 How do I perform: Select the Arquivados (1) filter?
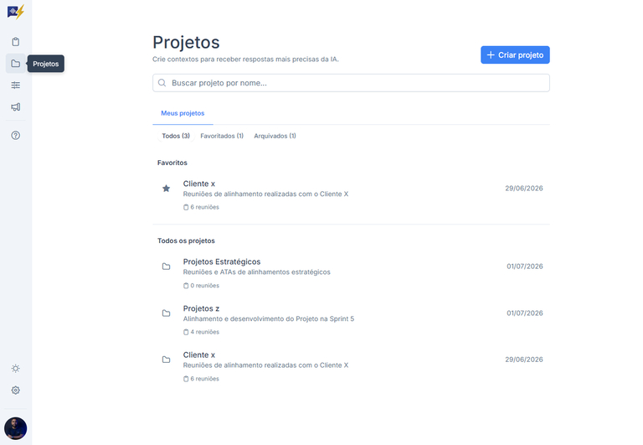coord(275,136)
